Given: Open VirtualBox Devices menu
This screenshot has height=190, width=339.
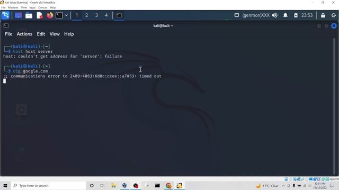Looking at the screenshot, I should pos(42,7).
